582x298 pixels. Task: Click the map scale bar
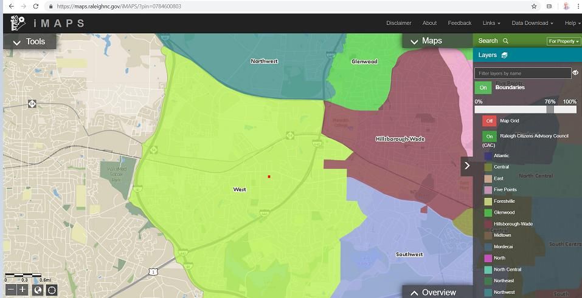[x=23, y=276]
